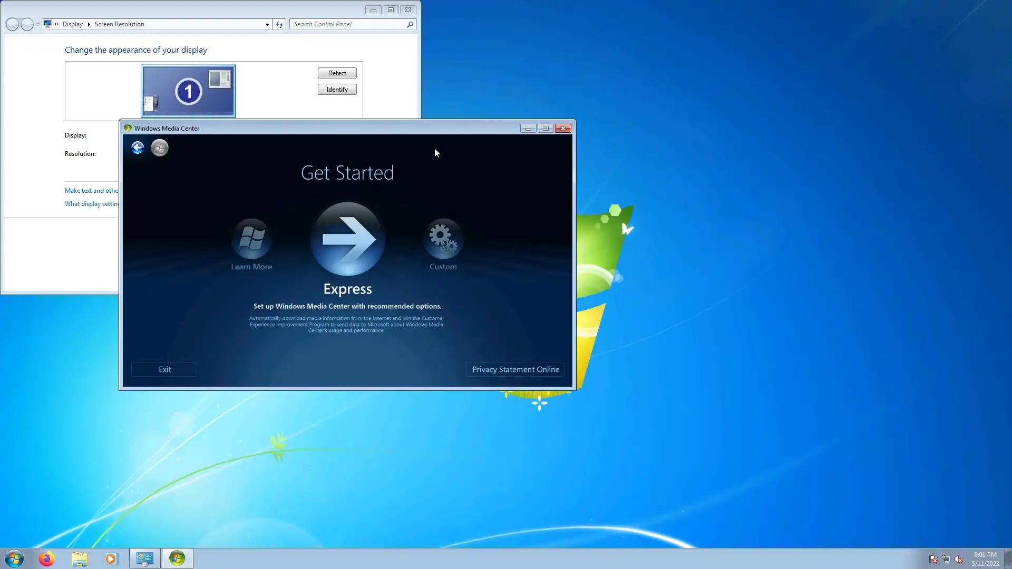Click the Learn More Windows logo icon
Screen dimensions: 1012x569
click(251, 238)
